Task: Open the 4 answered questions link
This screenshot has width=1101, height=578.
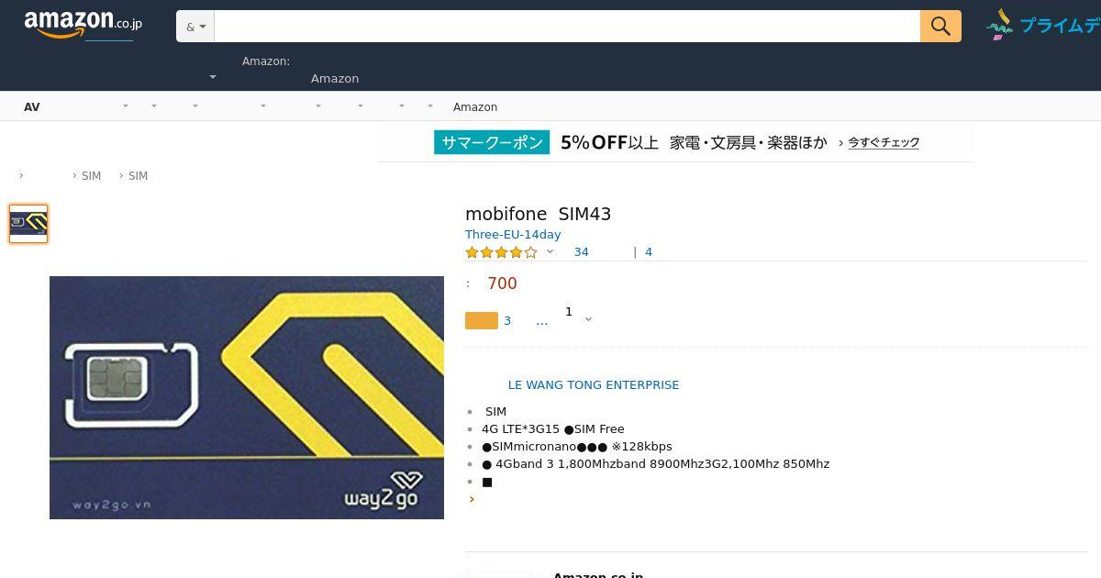Action: click(649, 252)
